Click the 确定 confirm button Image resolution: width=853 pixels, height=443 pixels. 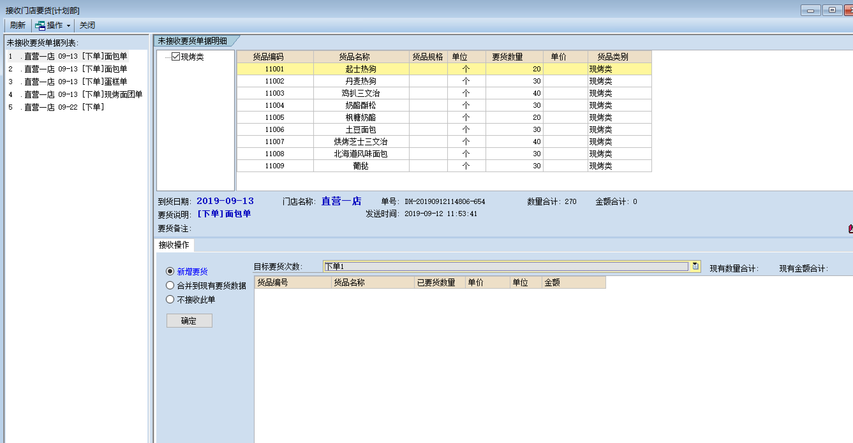pyautogui.click(x=189, y=321)
